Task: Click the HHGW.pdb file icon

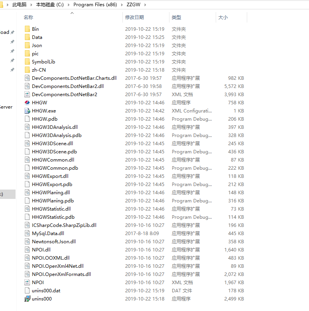Action: (x=27, y=119)
